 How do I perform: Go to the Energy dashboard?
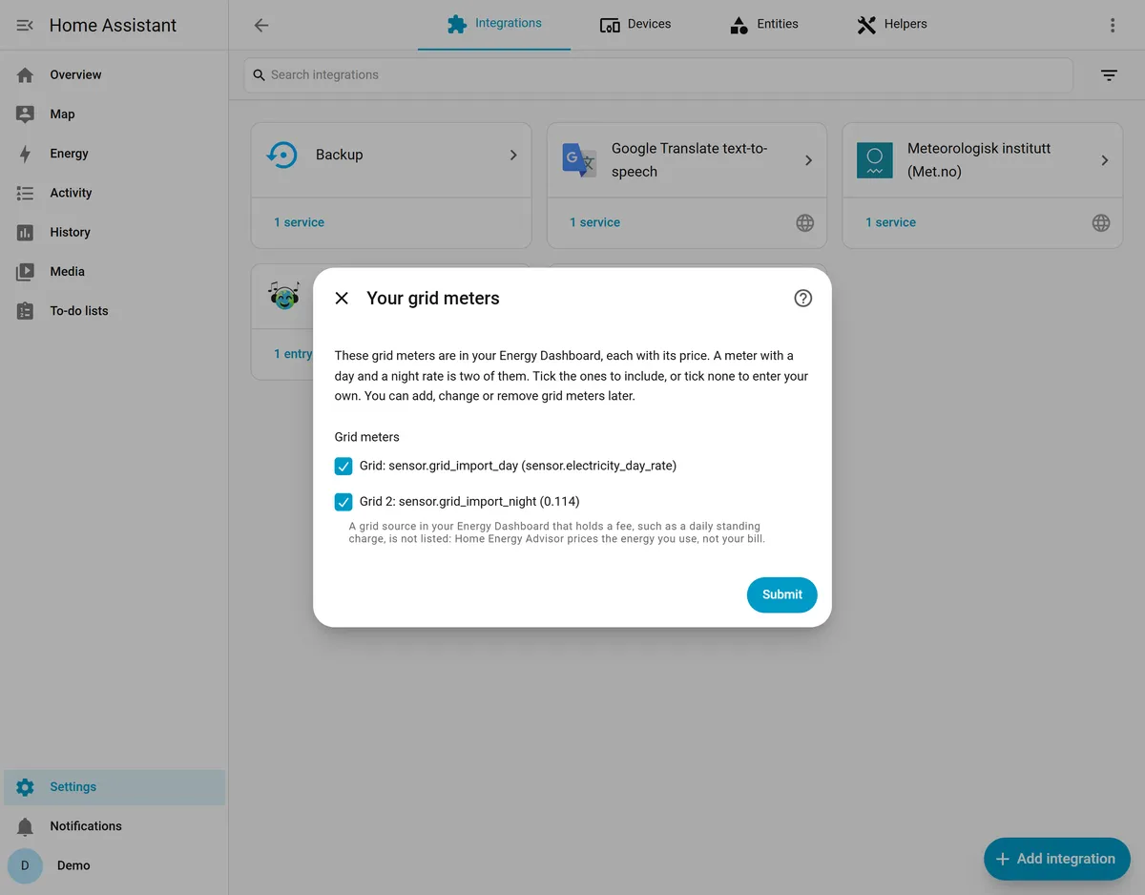[x=114, y=153]
